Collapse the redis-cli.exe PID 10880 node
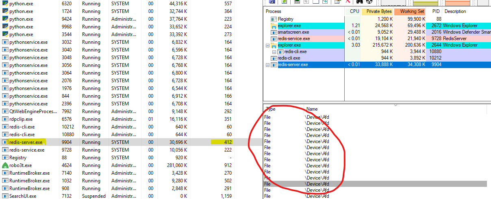 274,51
